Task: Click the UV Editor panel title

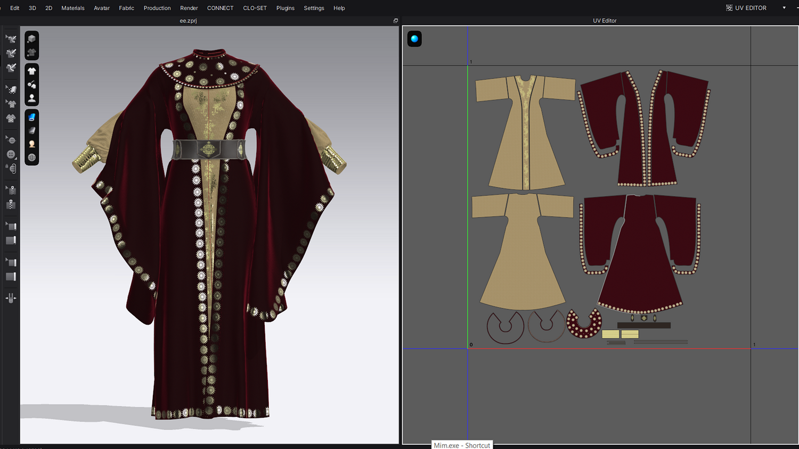Action: click(605, 21)
